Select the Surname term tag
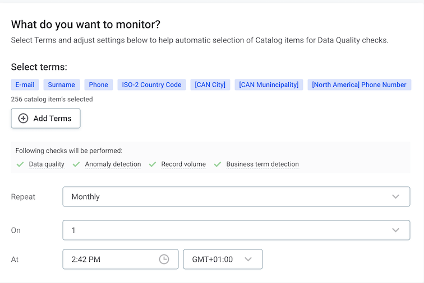Image resolution: width=424 pixels, height=283 pixels. [x=62, y=85]
